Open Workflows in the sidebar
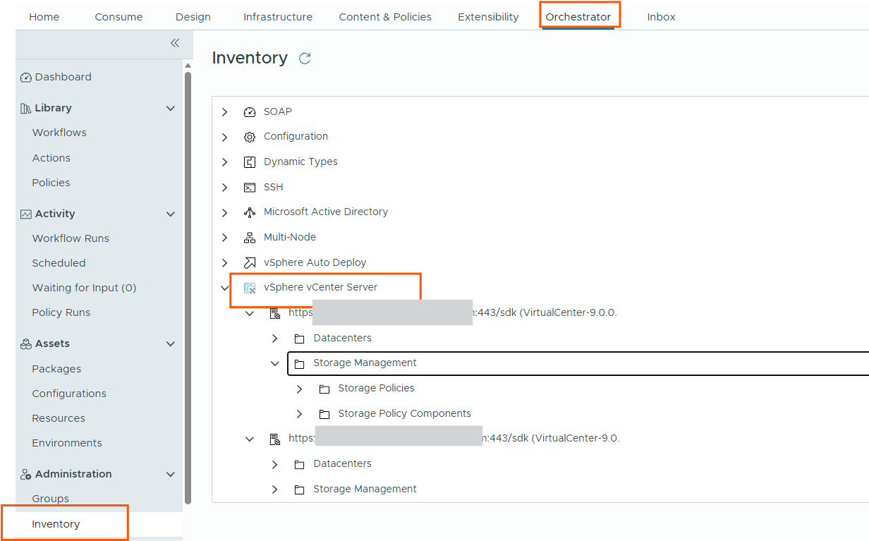 coord(59,133)
